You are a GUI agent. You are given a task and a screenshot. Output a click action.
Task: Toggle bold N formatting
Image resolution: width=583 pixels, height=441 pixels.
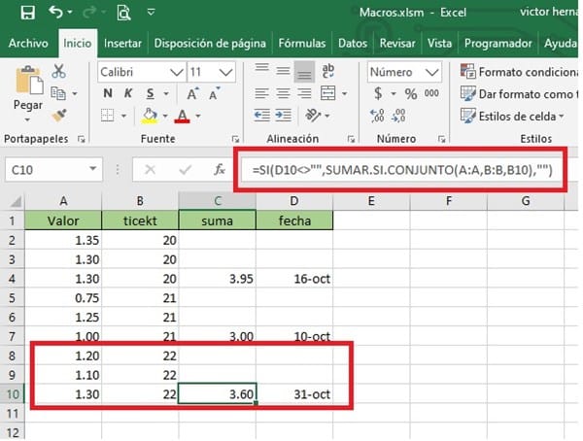click(x=108, y=93)
